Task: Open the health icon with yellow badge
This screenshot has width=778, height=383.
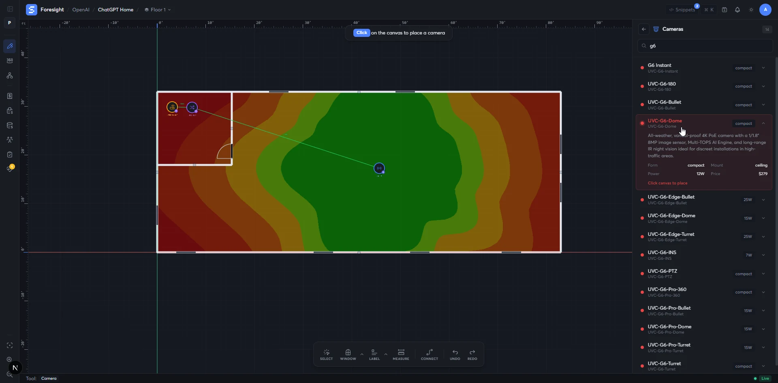Action: (10, 168)
